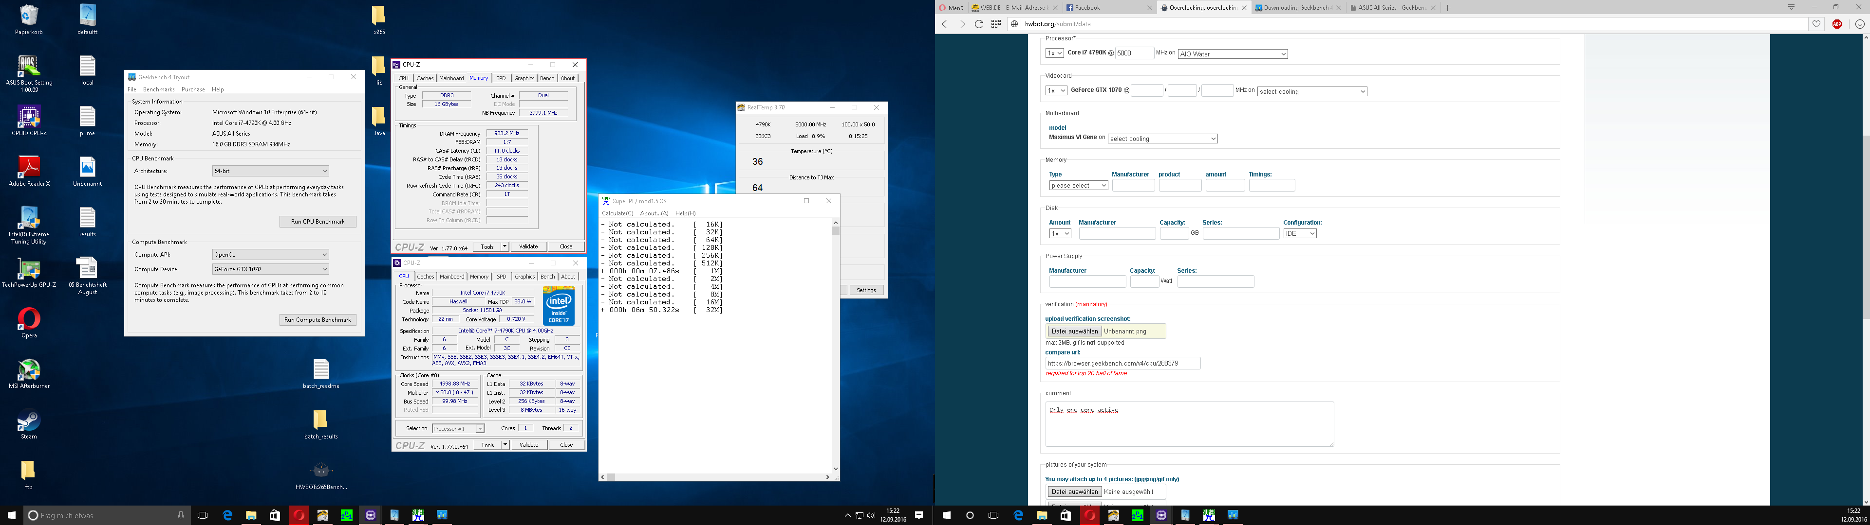Show hidden tray icons chevron
The height and width of the screenshot is (525, 1870).
(847, 515)
